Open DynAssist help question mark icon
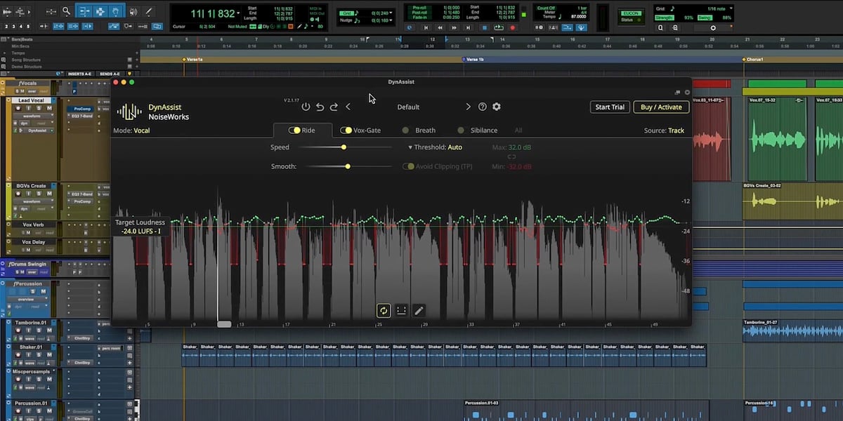843x421 pixels. (483, 107)
